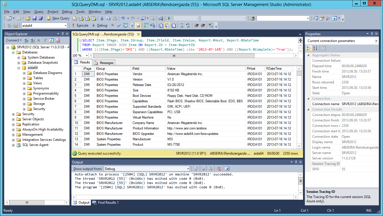The height and width of the screenshot is (216, 383).
Task: Click the Output window vertical scrollbar thumb
Action: point(301,181)
